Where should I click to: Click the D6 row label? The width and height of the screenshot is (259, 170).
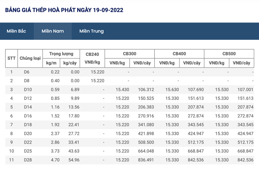pyautogui.click(x=27, y=72)
